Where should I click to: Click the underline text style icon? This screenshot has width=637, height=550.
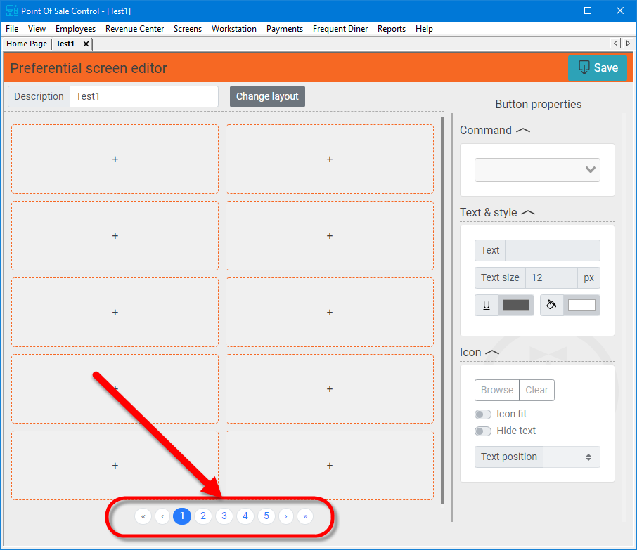tap(486, 306)
